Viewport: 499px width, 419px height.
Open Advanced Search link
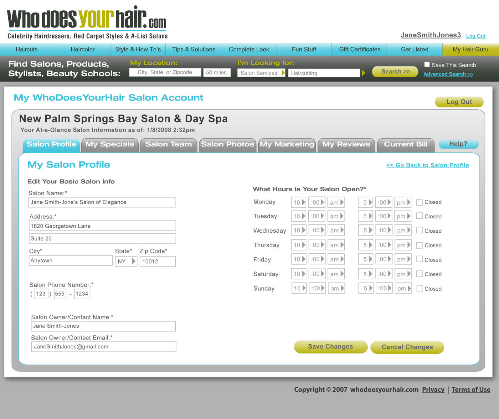click(448, 74)
